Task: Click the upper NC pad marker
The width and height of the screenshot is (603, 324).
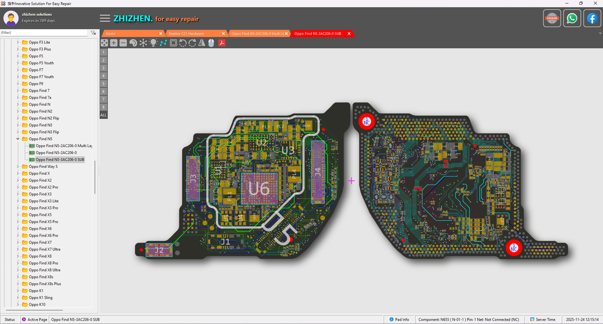Action: (367, 122)
